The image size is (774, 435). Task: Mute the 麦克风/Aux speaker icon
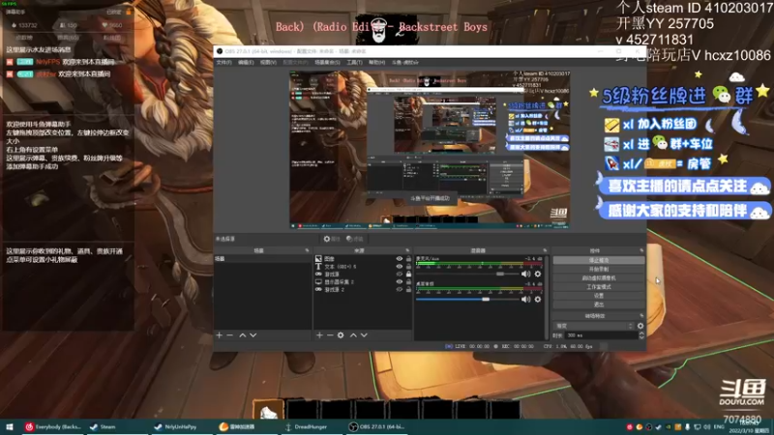pos(525,274)
